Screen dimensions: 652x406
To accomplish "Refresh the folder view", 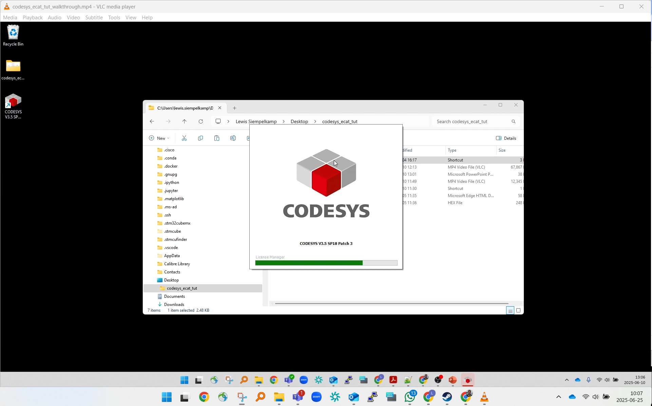I will click(201, 121).
